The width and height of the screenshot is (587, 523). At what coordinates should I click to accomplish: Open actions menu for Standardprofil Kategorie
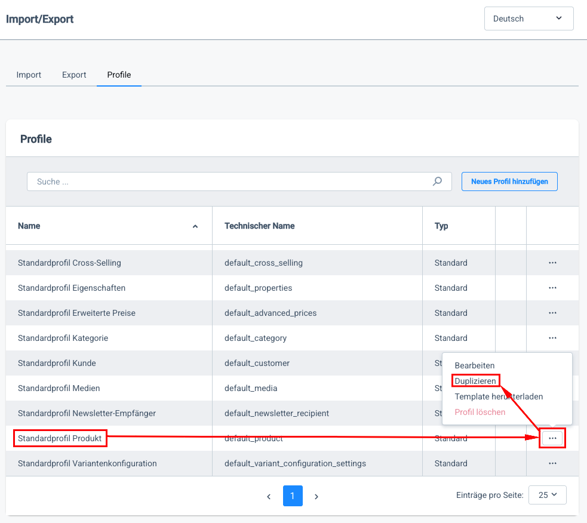click(552, 338)
